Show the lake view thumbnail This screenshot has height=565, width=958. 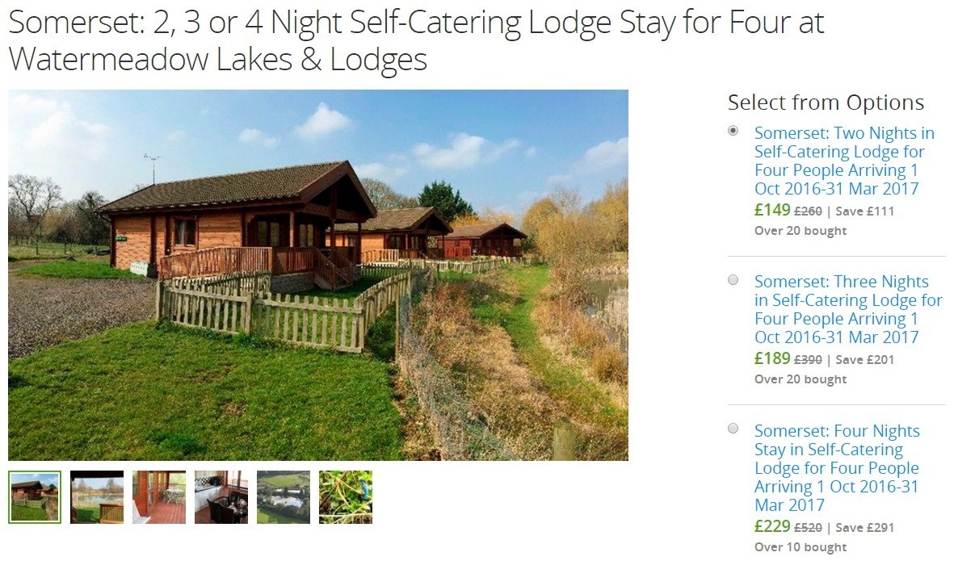coord(97,497)
